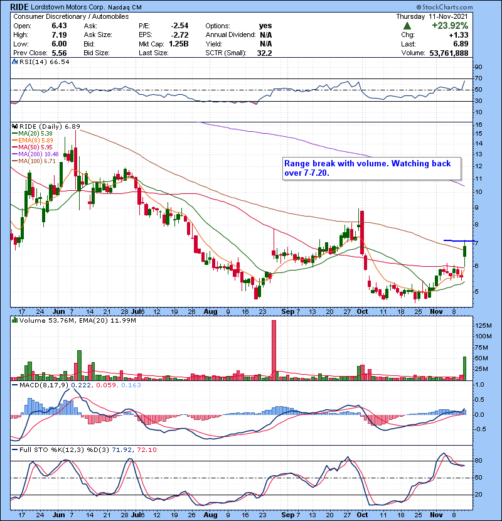Image resolution: width=502 pixels, height=521 pixels.
Task: Click the MACD(8,17,9) indicator label
Action: click(44, 385)
